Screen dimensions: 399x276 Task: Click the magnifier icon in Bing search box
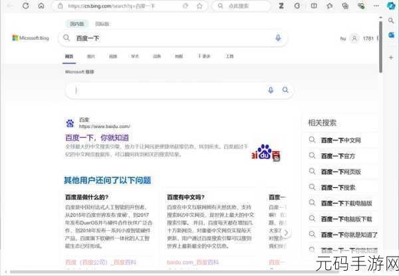click(66, 38)
